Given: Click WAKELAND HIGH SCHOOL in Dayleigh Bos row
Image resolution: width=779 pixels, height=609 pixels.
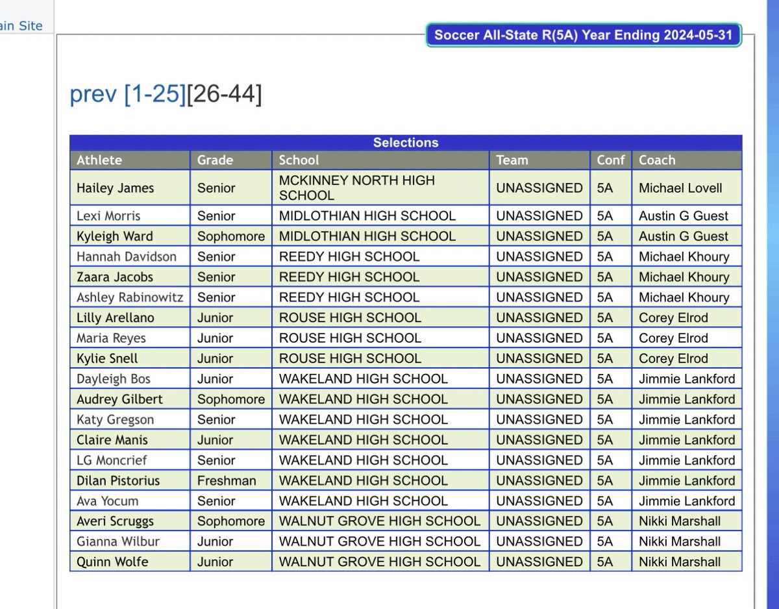Looking at the screenshot, I should [363, 379].
